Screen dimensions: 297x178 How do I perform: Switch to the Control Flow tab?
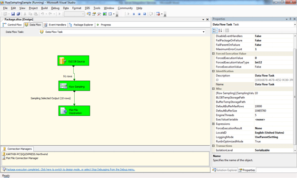coord(12,25)
